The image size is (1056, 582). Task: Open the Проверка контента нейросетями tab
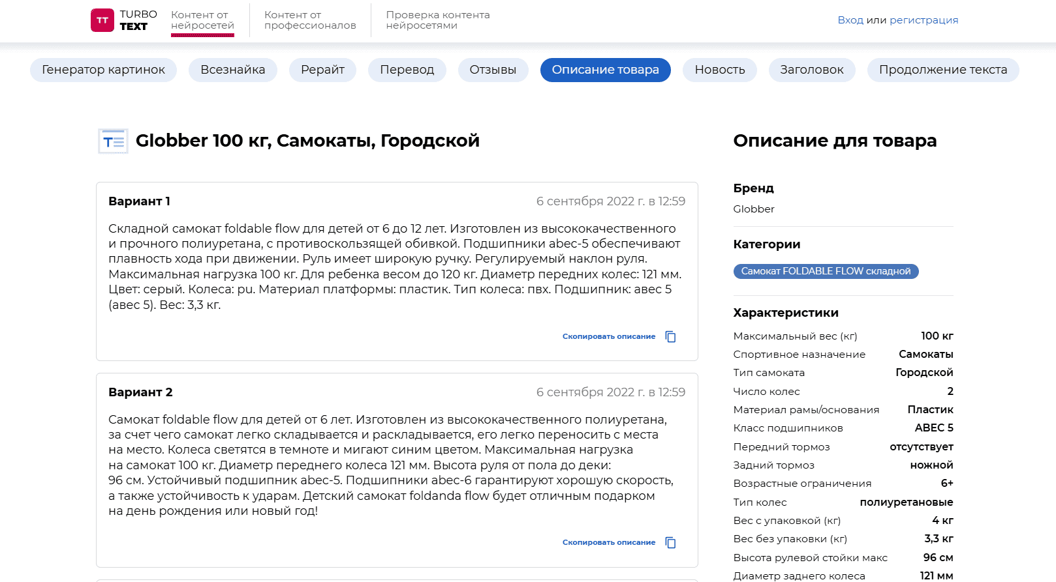pyautogui.click(x=438, y=20)
